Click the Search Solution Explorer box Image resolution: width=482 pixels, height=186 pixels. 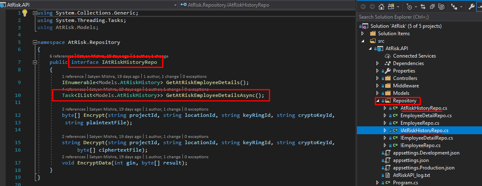click(416, 17)
